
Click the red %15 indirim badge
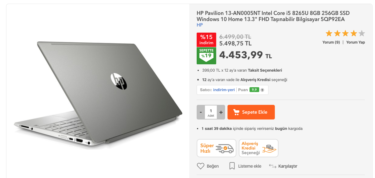(206, 40)
